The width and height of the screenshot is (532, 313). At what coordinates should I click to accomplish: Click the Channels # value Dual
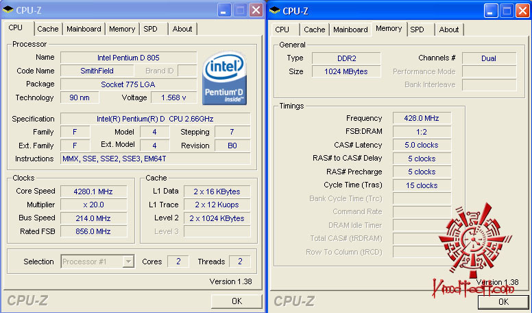(x=489, y=58)
